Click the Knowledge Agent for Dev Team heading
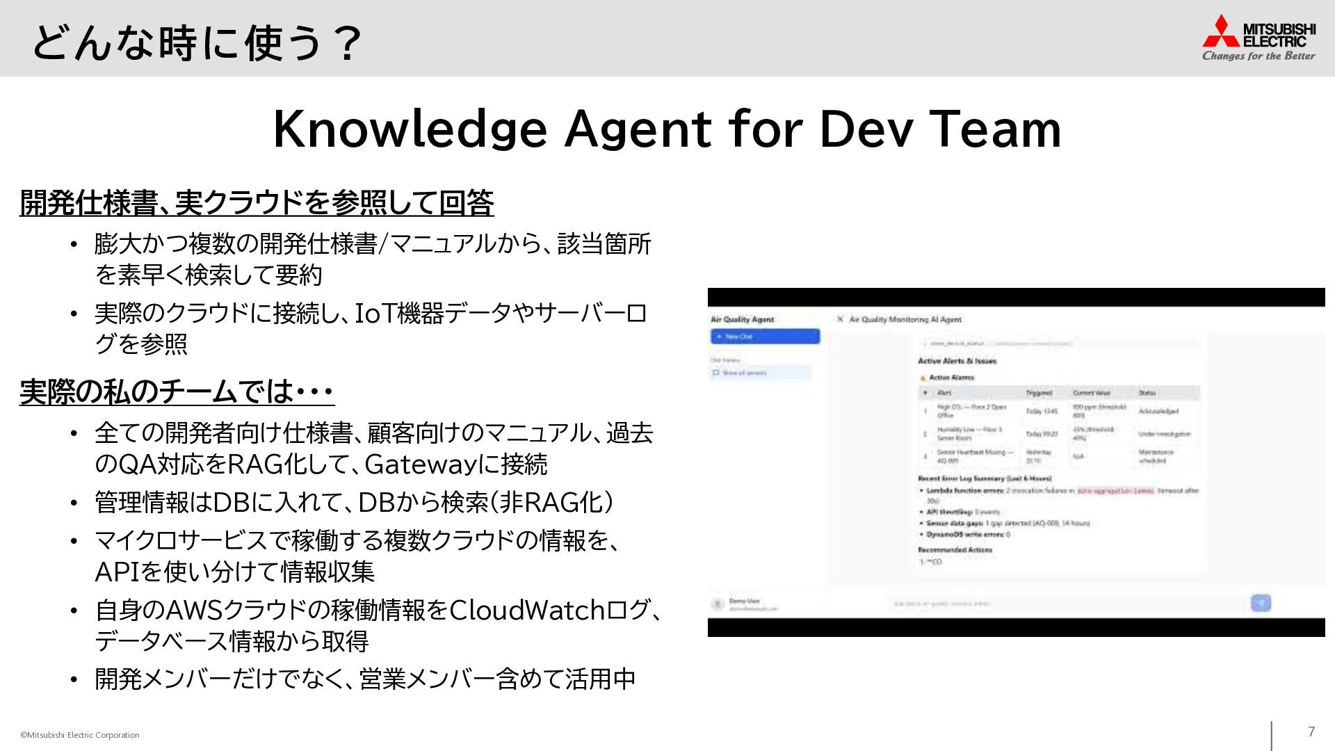1335x751 pixels. pyautogui.click(x=667, y=129)
